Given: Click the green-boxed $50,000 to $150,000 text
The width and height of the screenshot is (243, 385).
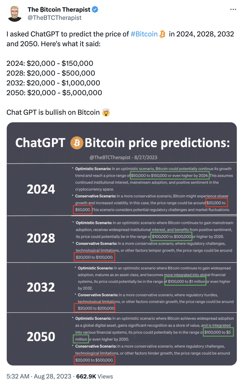Looking at the screenshot, I should coord(170,175).
